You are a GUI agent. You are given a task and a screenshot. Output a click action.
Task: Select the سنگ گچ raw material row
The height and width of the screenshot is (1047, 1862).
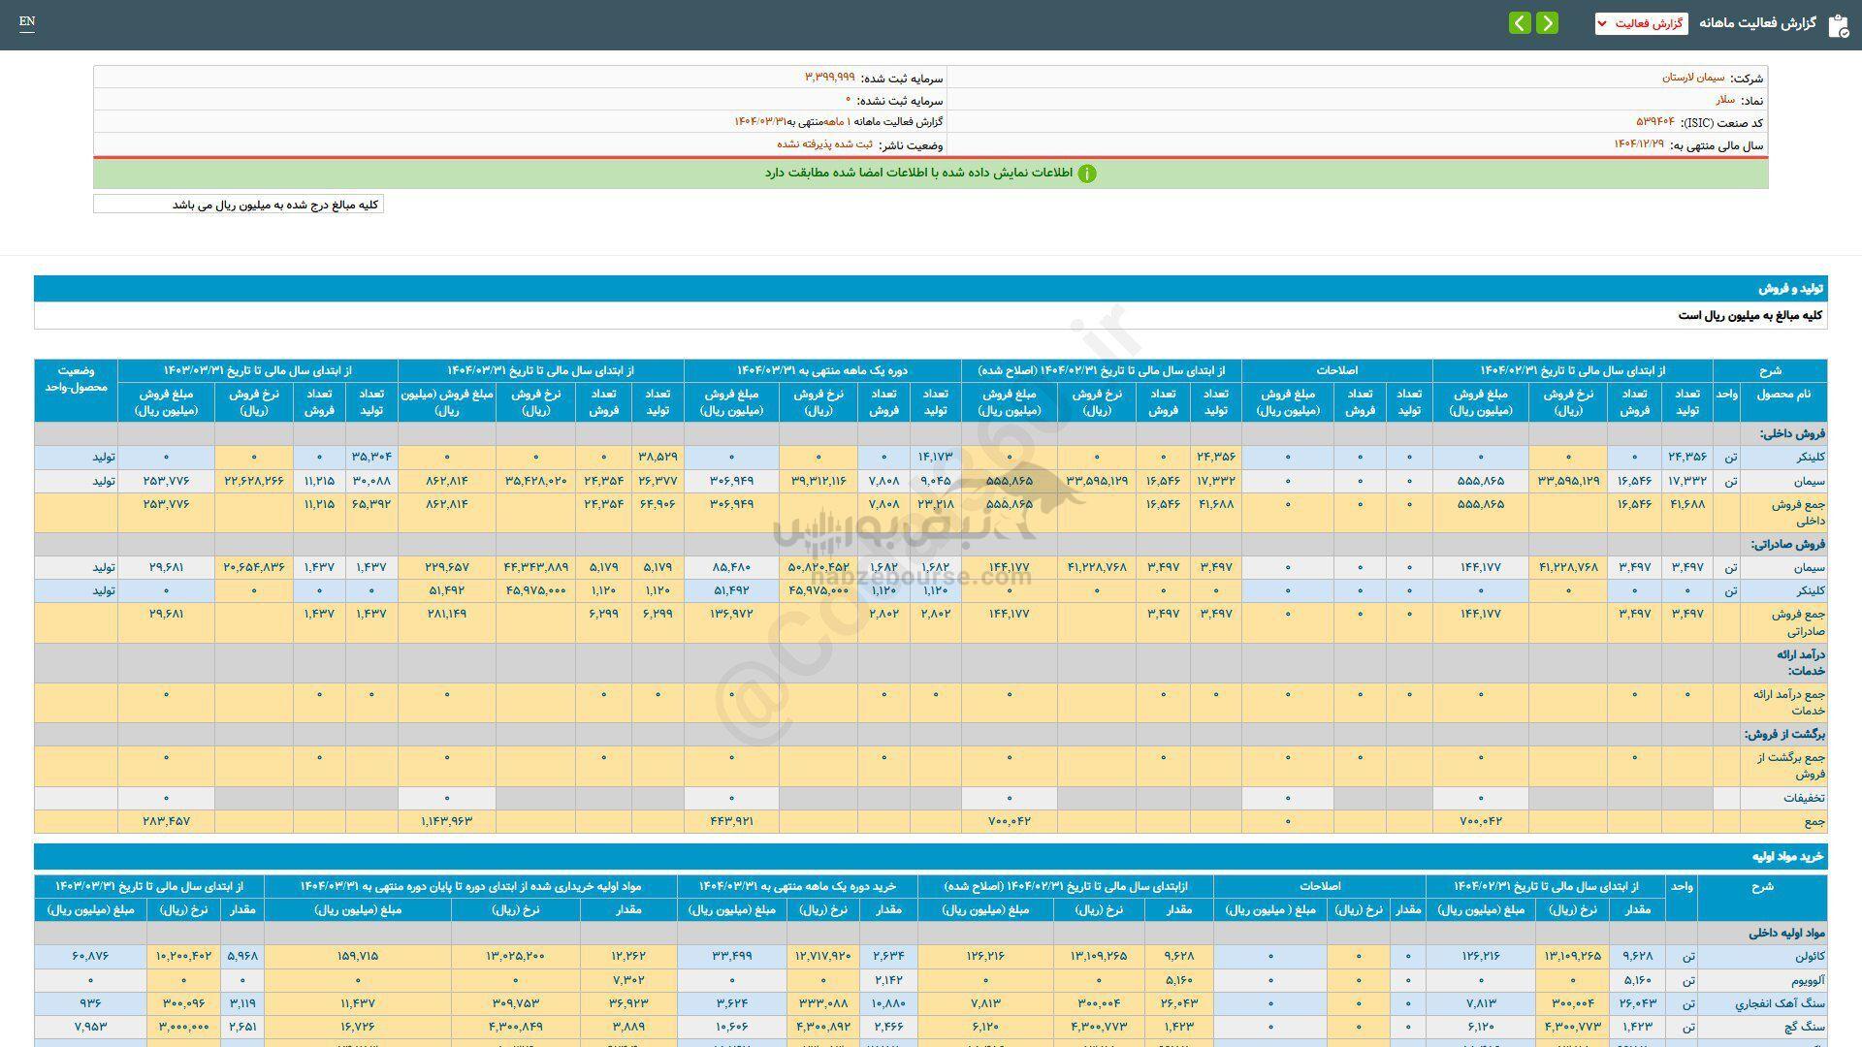click(x=1806, y=1026)
